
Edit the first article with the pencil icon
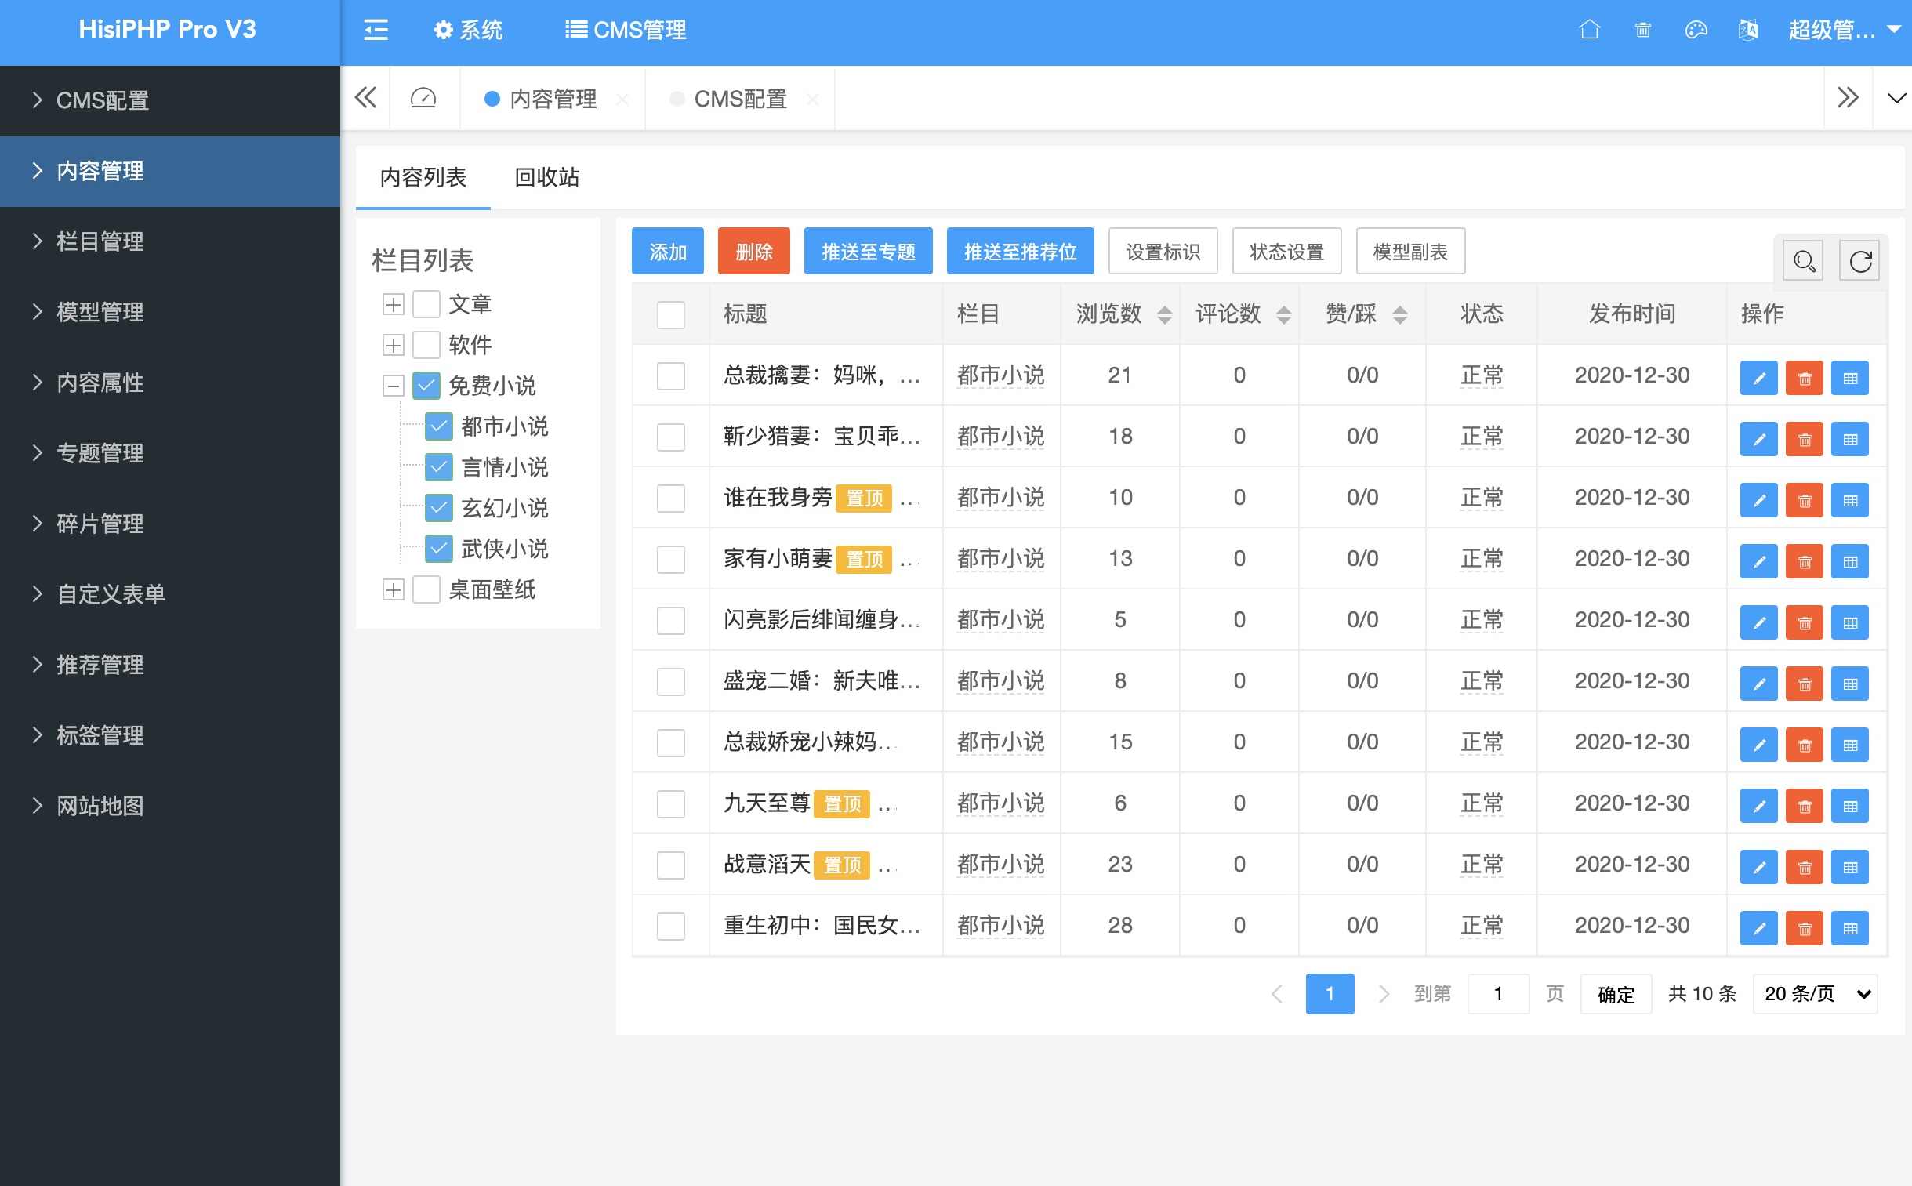click(x=1759, y=377)
